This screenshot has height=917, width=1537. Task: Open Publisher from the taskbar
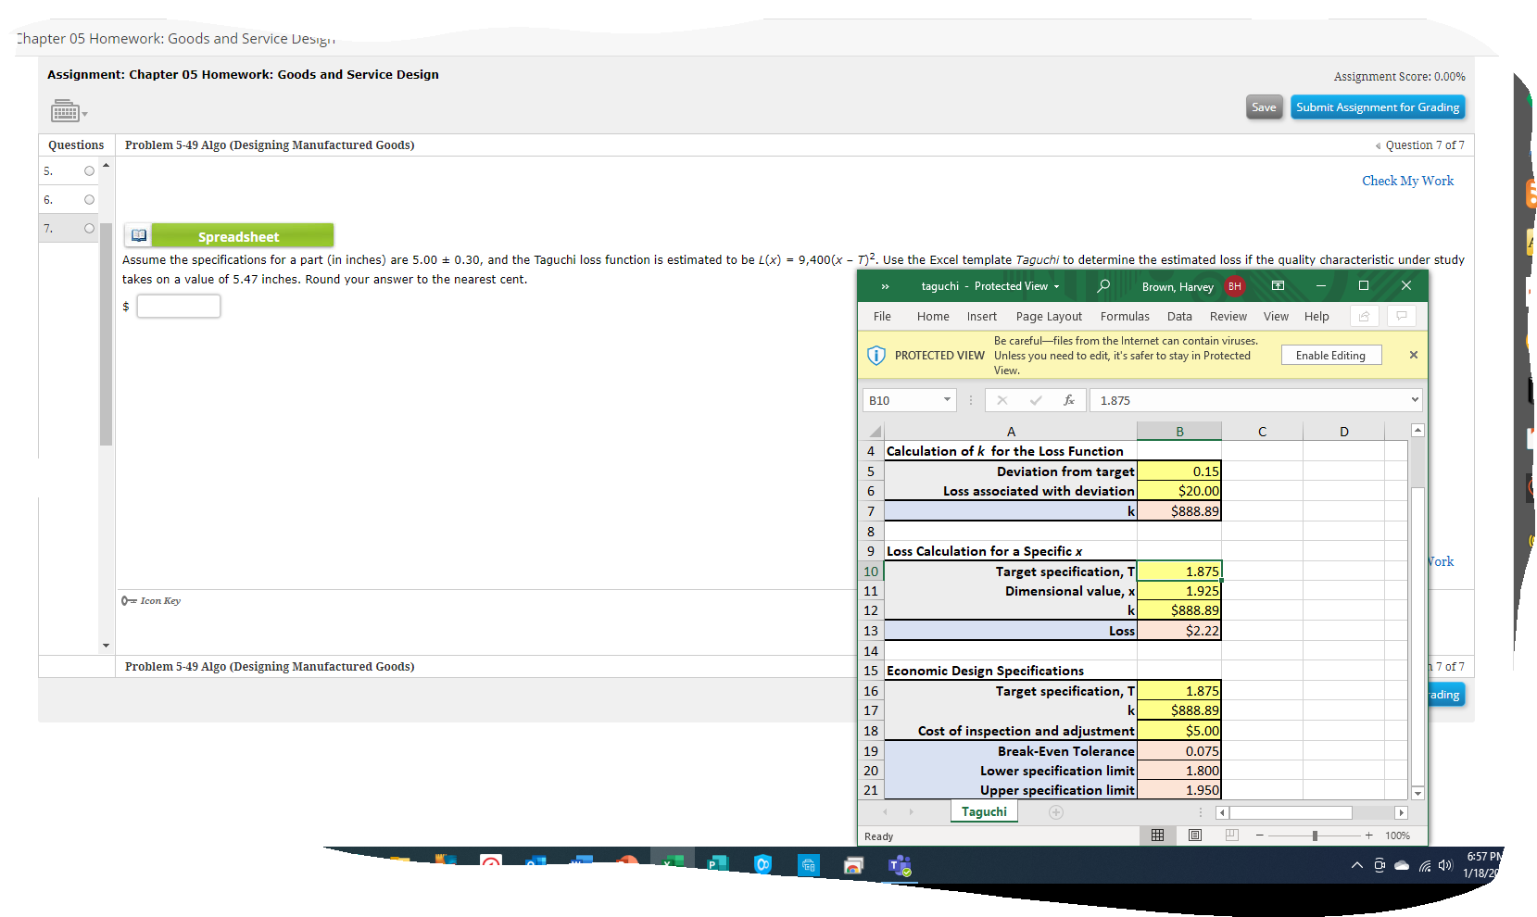(x=717, y=864)
